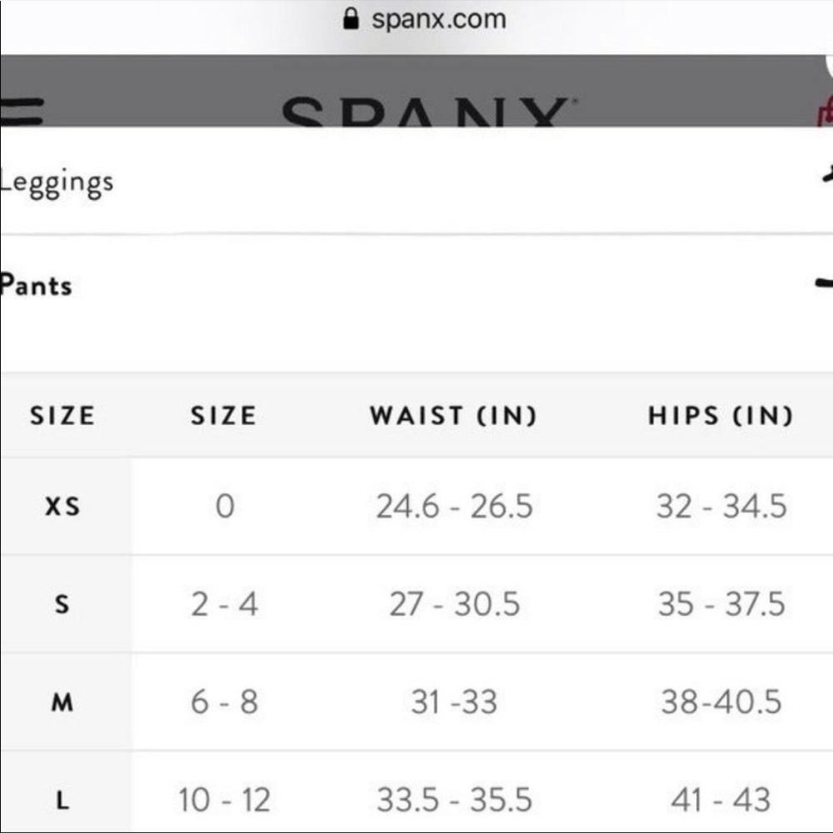Select size L in the chart

coord(62,801)
